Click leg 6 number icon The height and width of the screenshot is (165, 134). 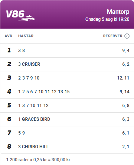[x=9, y=119]
